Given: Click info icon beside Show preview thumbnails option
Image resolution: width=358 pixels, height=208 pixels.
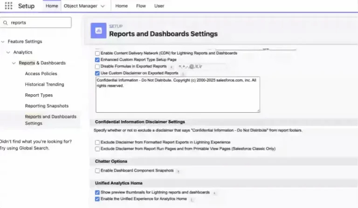Looking at the screenshot, I should [214, 193].
